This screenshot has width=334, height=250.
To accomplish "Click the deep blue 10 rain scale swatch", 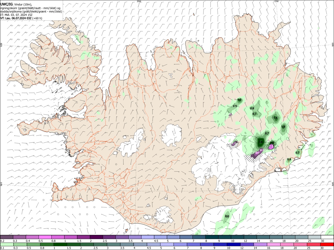I will [x=233, y=245].
